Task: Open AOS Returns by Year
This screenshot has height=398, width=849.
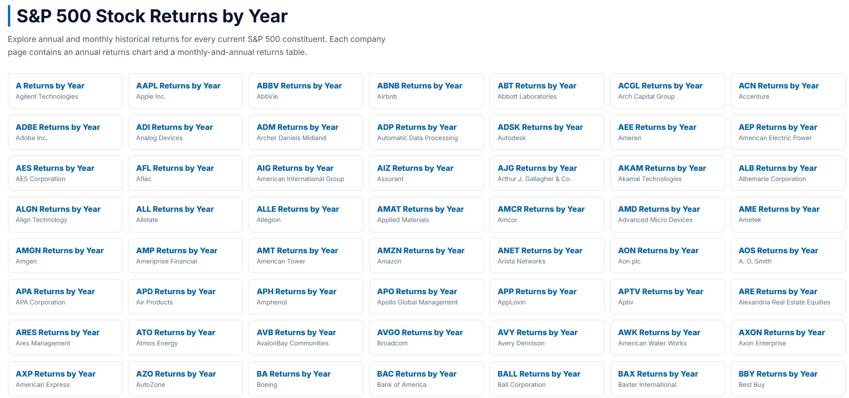Action: point(788,256)
